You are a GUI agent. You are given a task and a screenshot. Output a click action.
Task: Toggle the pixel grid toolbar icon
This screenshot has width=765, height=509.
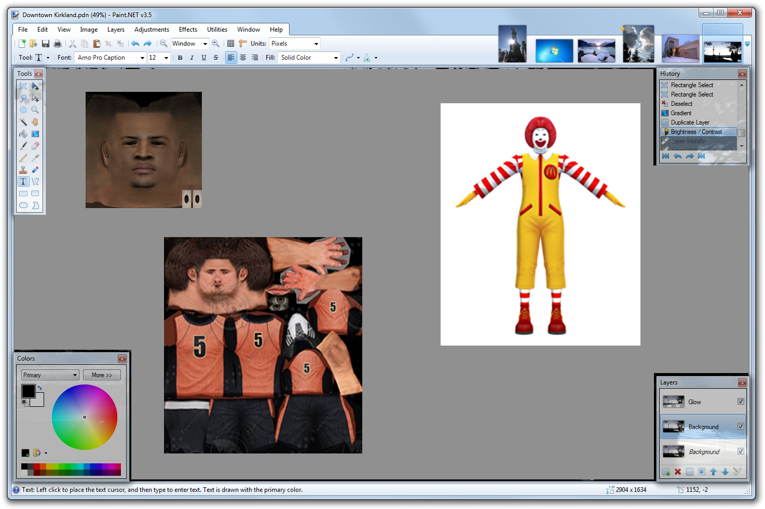pos(230,44)
